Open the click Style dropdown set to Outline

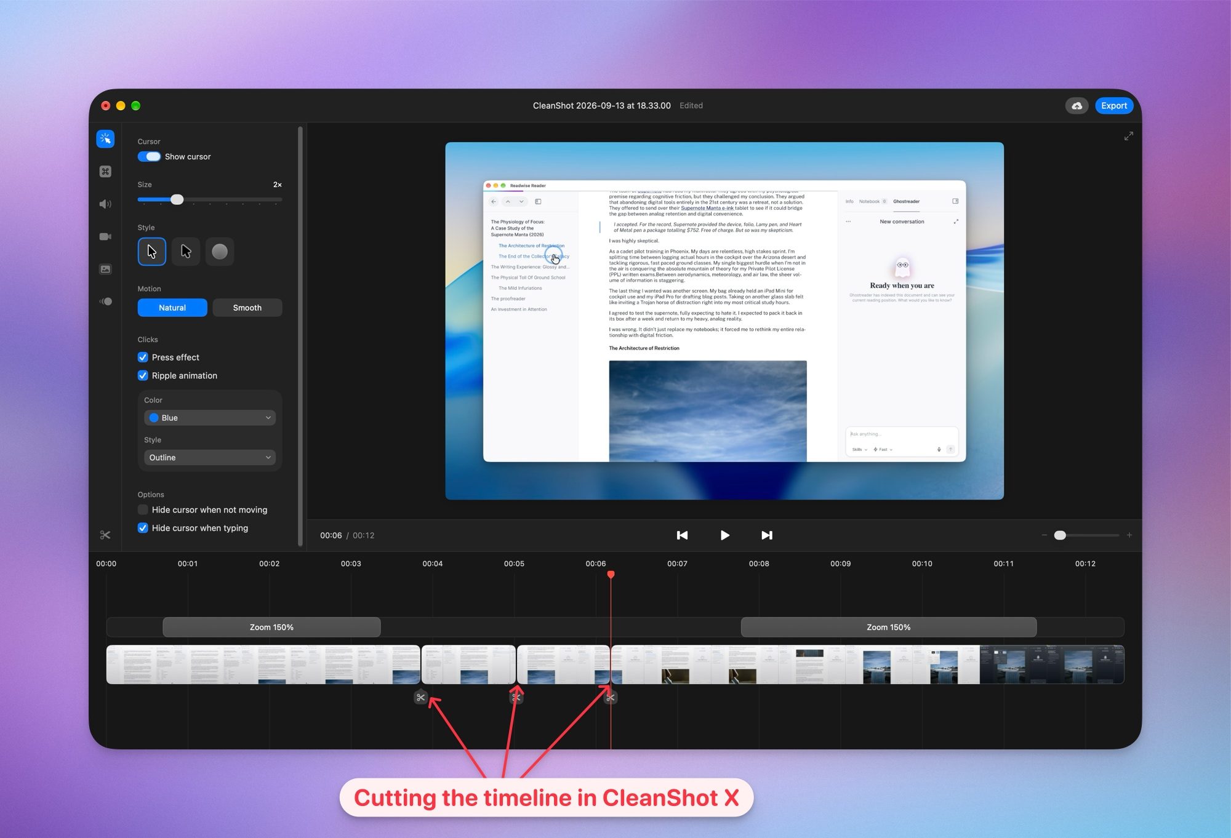click(210, 458)
